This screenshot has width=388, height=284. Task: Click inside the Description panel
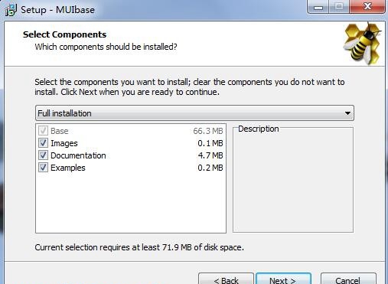[293, 181]
